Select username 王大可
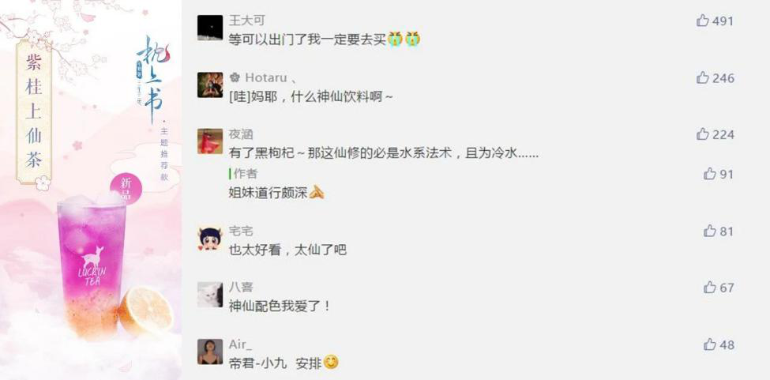The width and height of the screenshot is (770, 380). click(x=247, y=20)
